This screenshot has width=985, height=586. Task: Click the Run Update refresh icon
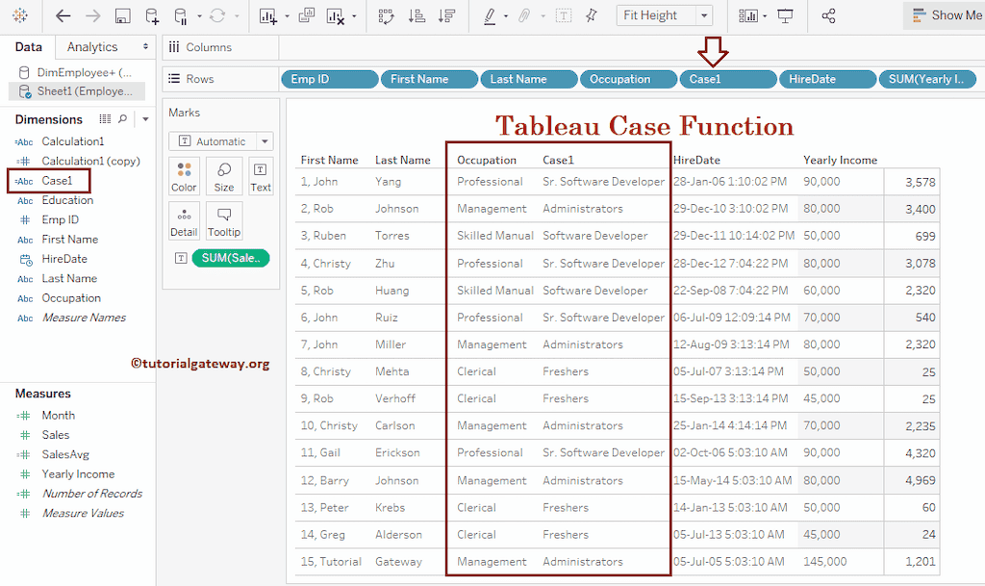click(217, 15)
